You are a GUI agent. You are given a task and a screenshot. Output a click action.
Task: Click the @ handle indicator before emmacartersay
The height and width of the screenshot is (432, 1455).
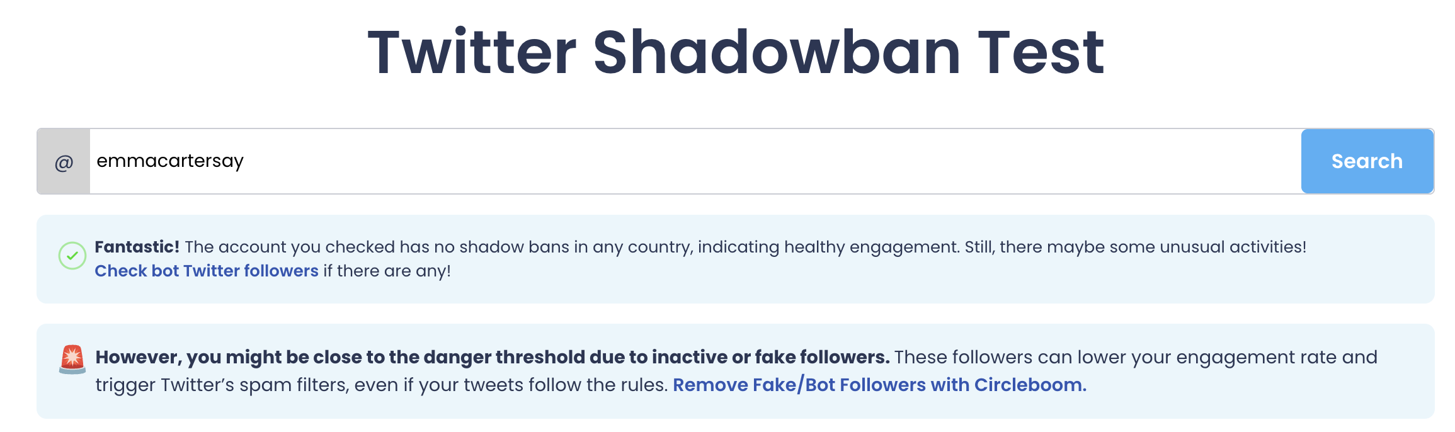63,161
